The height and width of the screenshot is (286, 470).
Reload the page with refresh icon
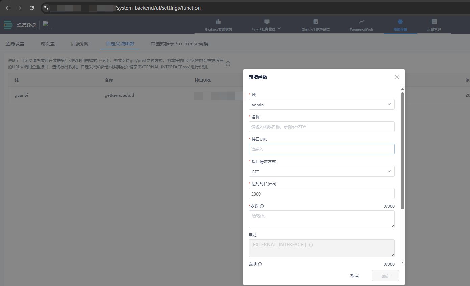pos(32,8)
